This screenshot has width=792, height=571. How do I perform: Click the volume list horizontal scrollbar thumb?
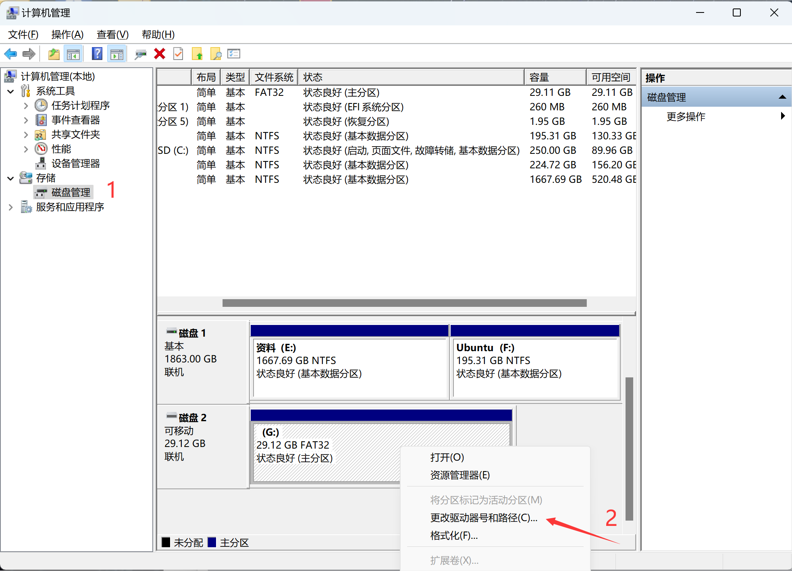[x=404, y=303]
